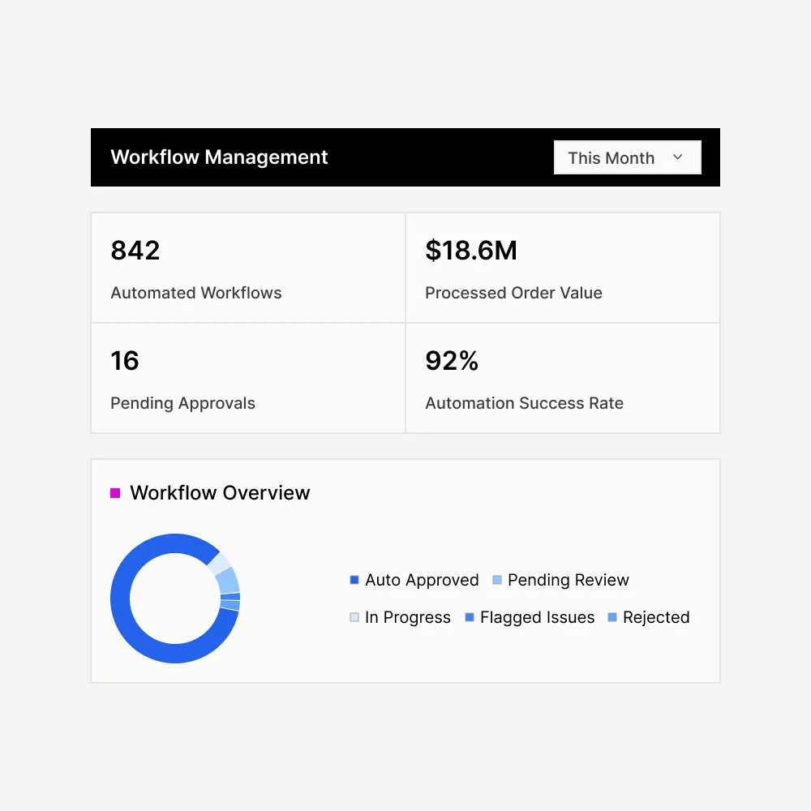Click the Auto Approved legend label
Screen dimensions: 811x811
coord(422,580)
